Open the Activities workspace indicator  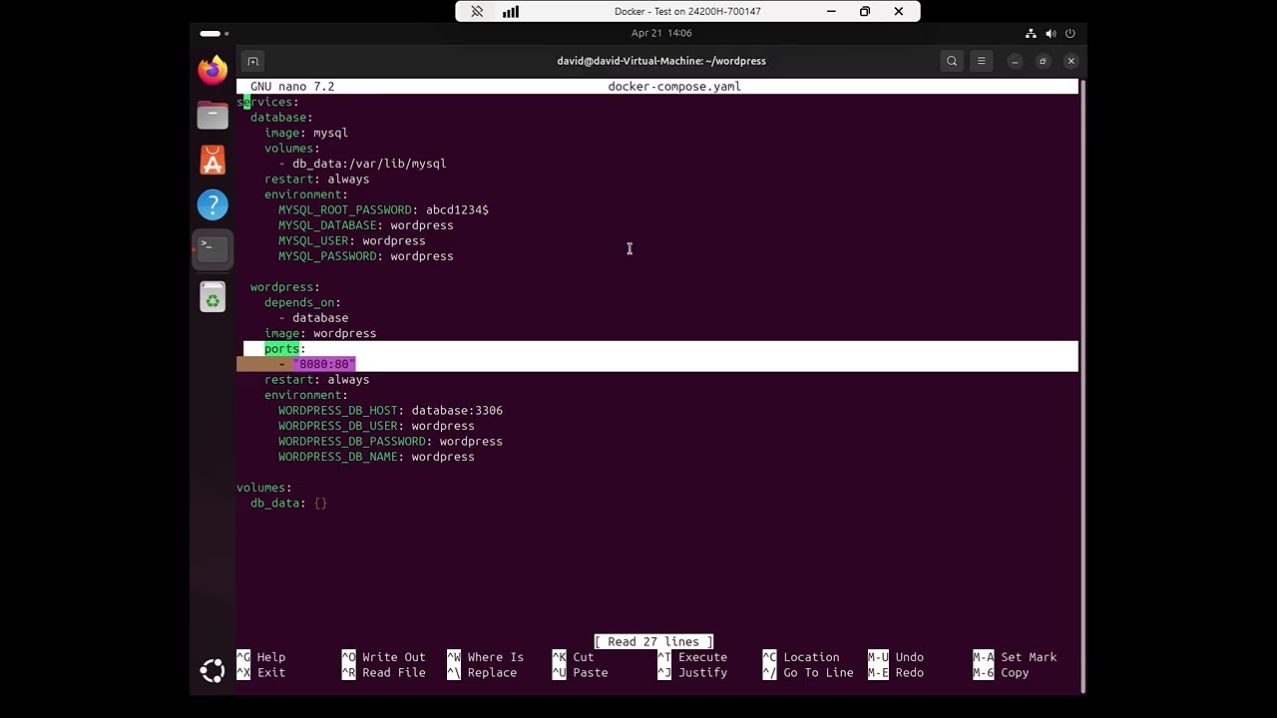[213, 34]
